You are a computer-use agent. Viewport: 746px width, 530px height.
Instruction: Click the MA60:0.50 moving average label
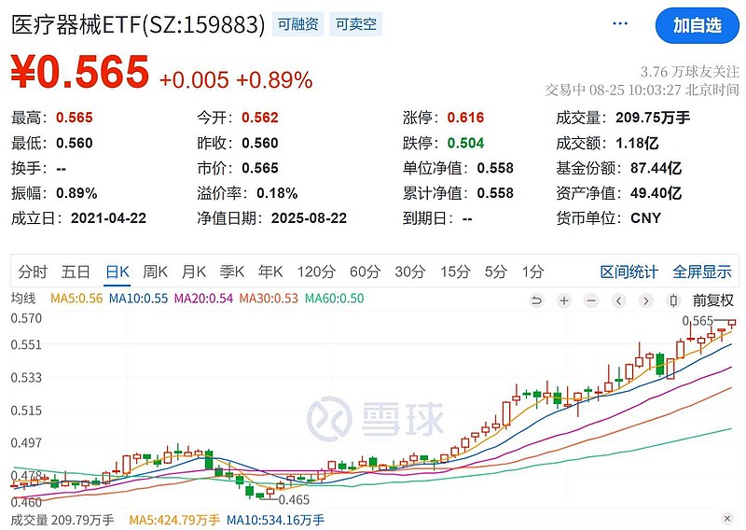click(335, 299)
